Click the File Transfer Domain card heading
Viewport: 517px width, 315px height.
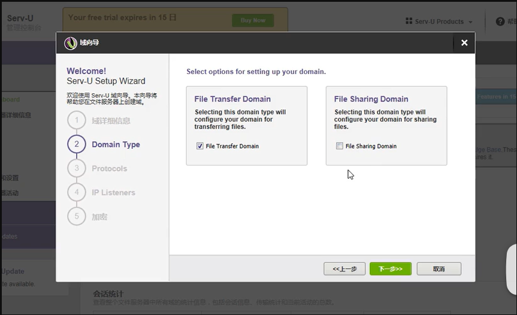(232, 99)
